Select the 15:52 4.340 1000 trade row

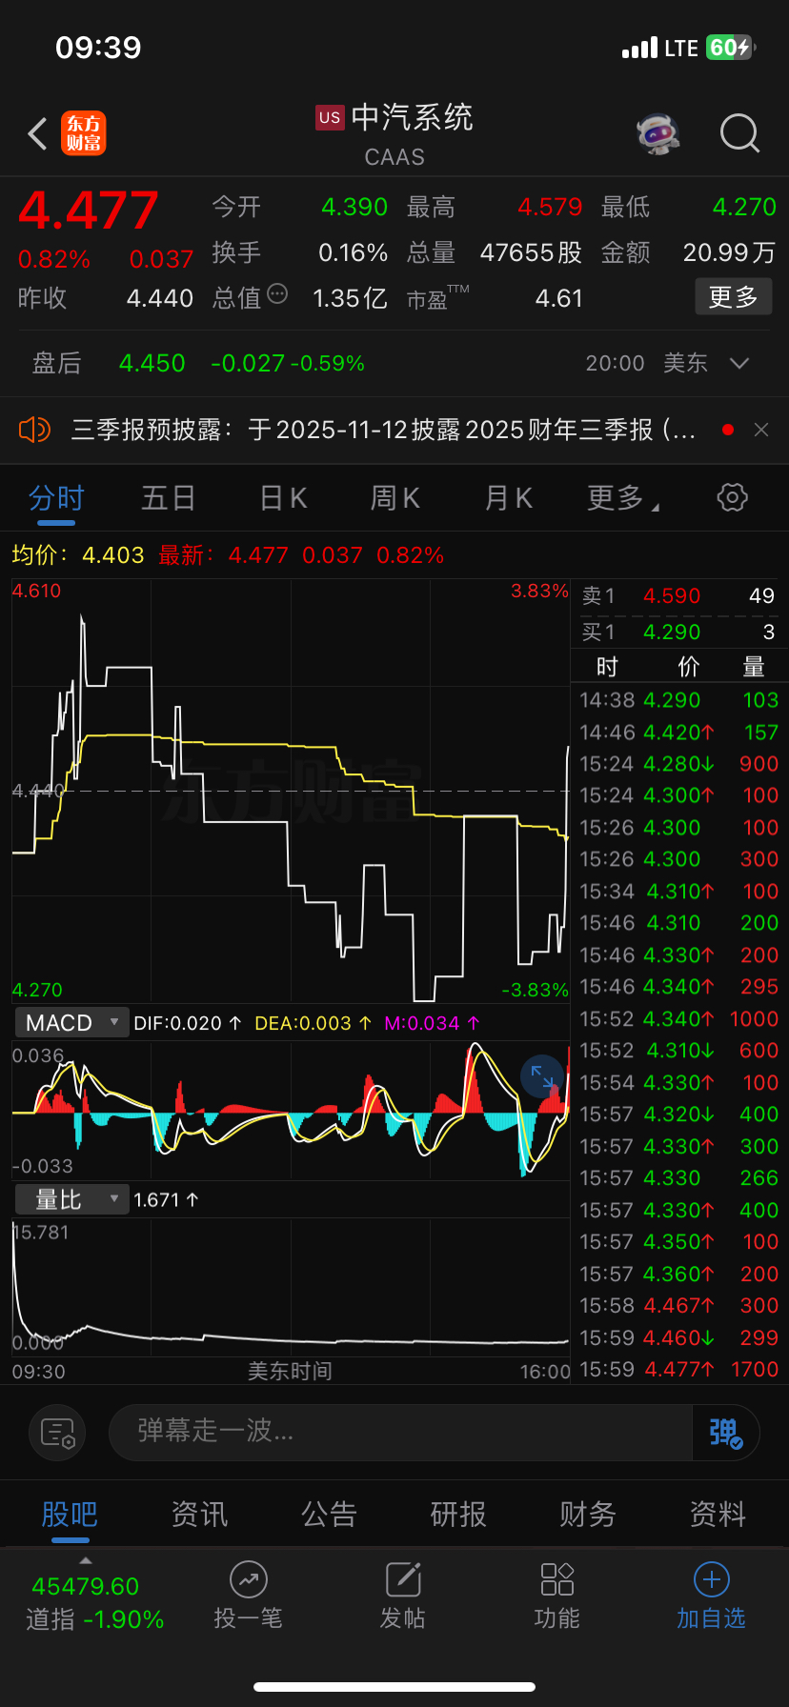(678, 1019)
